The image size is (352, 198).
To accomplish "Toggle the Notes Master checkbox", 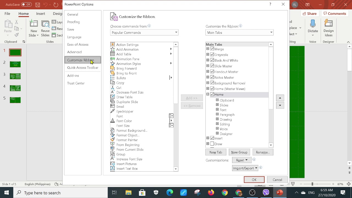I will (212, 77).
